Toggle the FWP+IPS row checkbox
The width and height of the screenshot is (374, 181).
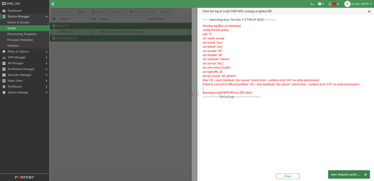[x=54, y=32]
